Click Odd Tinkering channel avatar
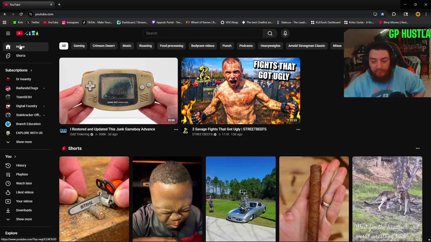This screenshot has width=431, height=242. (x=63, y=131)
